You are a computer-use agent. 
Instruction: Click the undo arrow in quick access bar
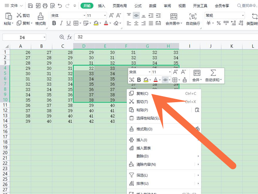(60, 6)
